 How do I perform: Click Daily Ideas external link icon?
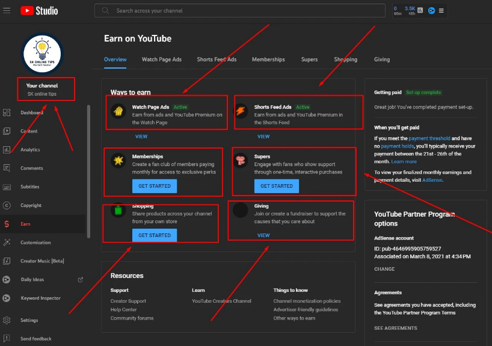(81, 279)
